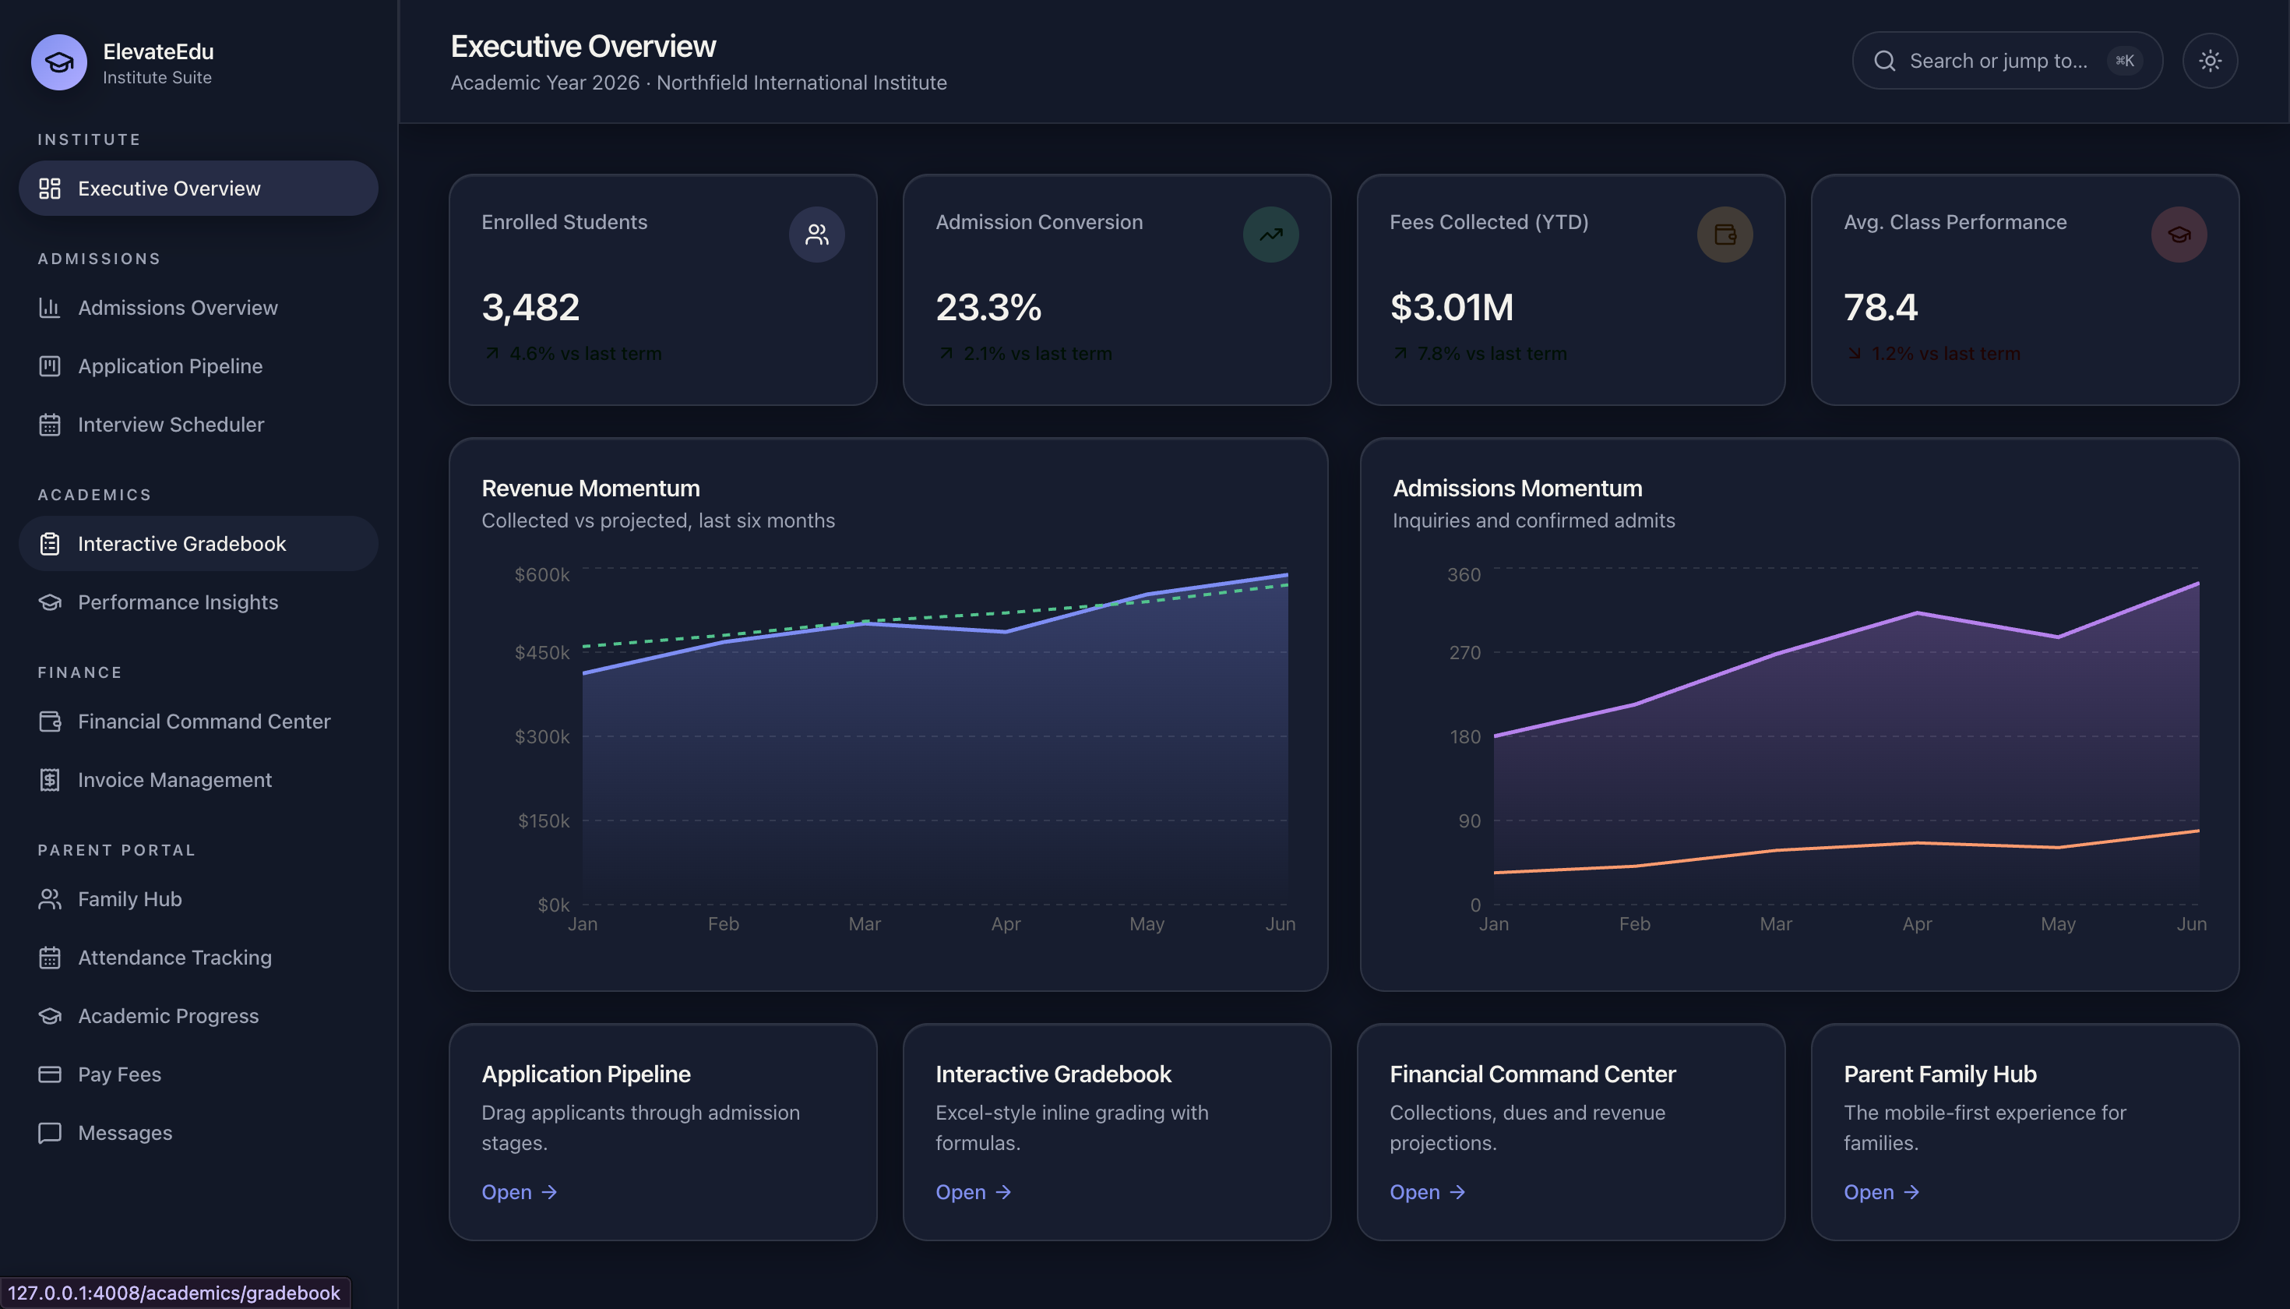Click Open link on Application Pipeline card

(x=520, y=1192)
